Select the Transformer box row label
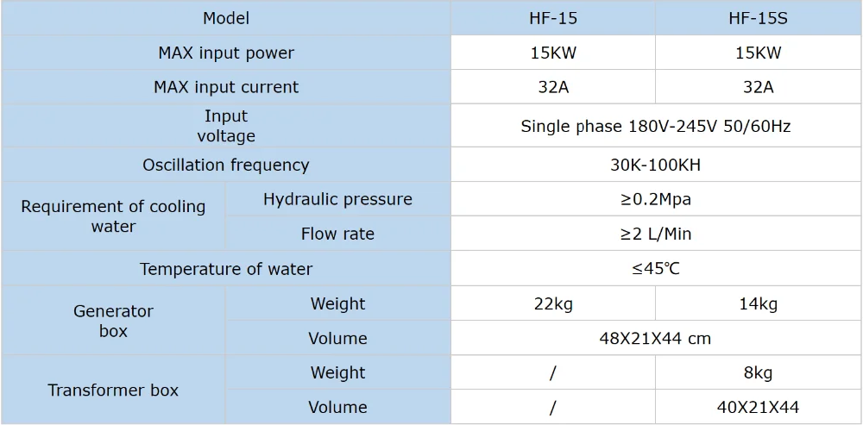Image resolution: width=863 pixels, height=425 pixels. coord(113,390)
